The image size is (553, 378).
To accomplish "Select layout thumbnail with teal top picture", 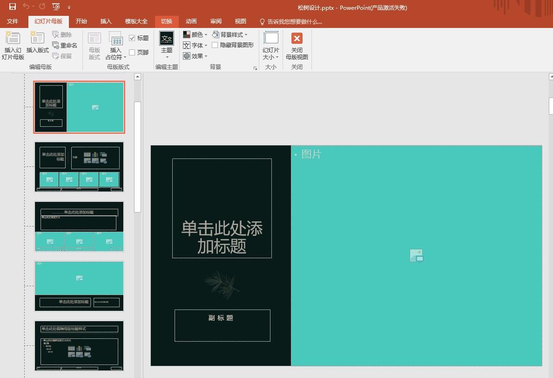I will coord(79,286).
